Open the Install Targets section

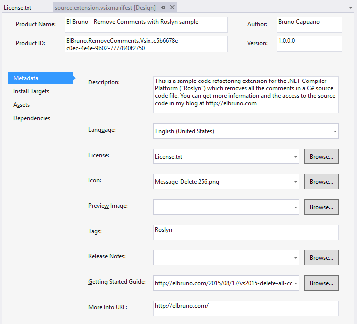[x=31, y=91]
